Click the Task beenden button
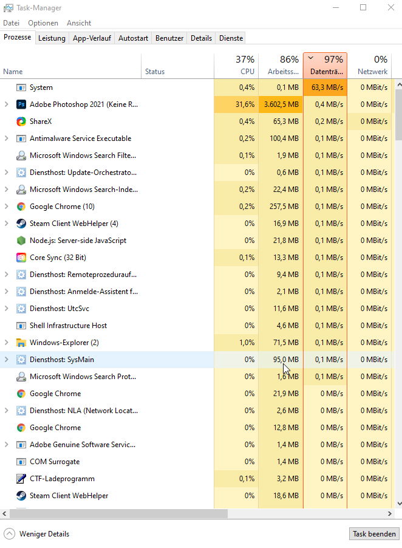Screen dimensions: 402x548 (x=374, y=533)
